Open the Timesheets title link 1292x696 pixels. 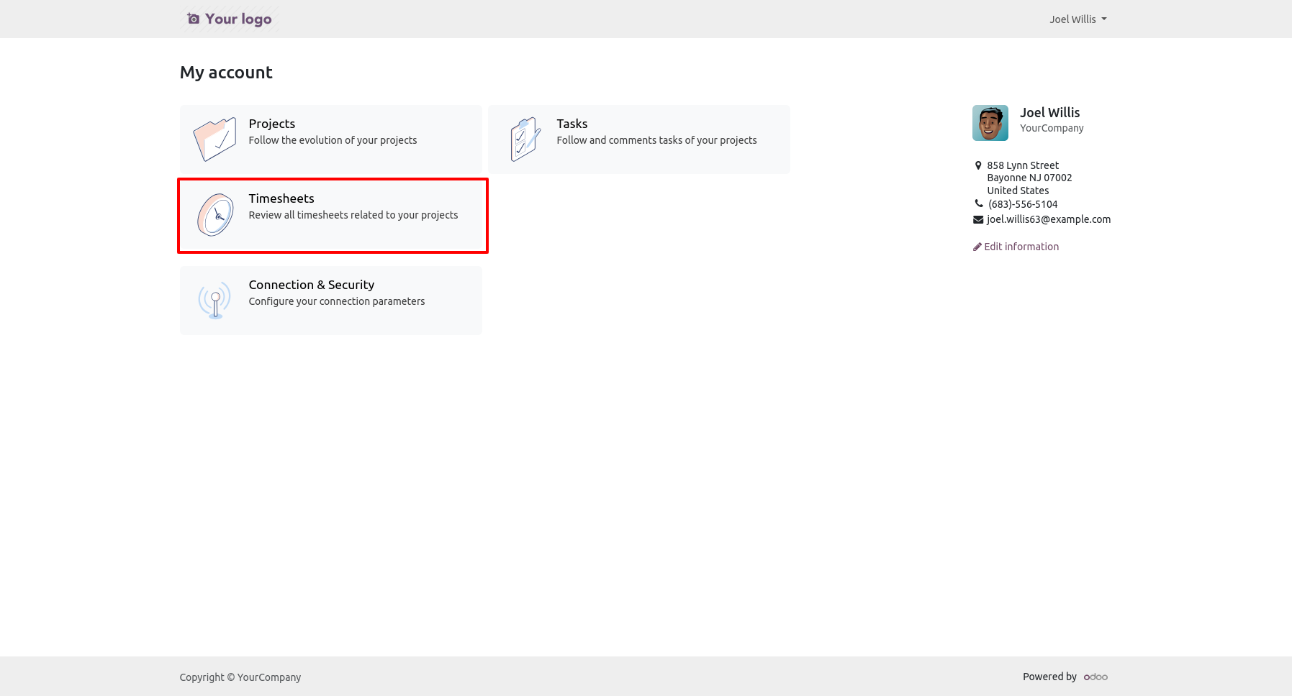click(x=281, y=198)
